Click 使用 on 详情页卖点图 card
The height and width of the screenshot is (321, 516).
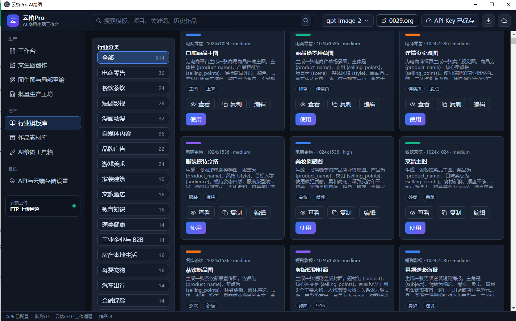click(x=415, y=119)
